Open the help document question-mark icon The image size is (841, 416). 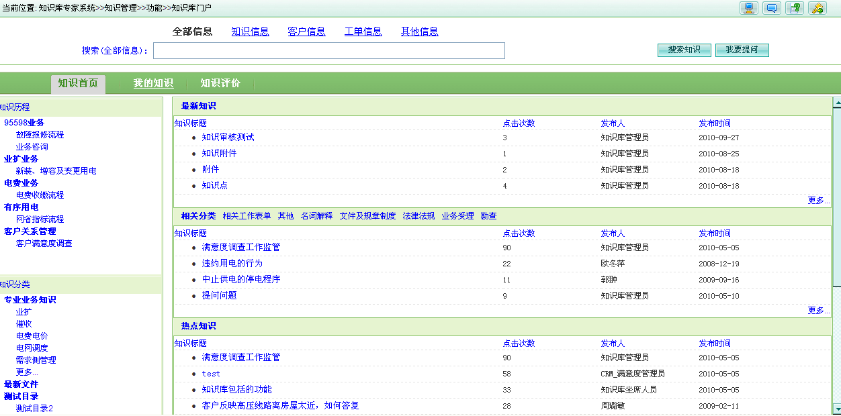(x=795, y=8)
